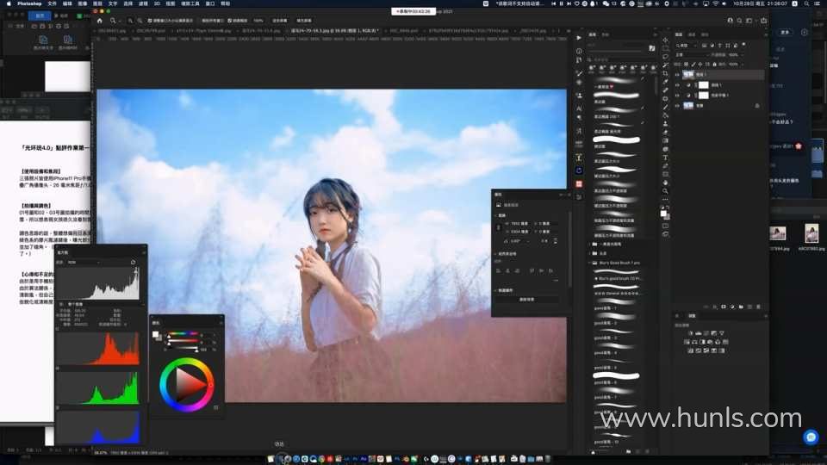The width and height of the screenshot is (827, 465).
Task: Switch to the Channels tab
Action: 692,34
